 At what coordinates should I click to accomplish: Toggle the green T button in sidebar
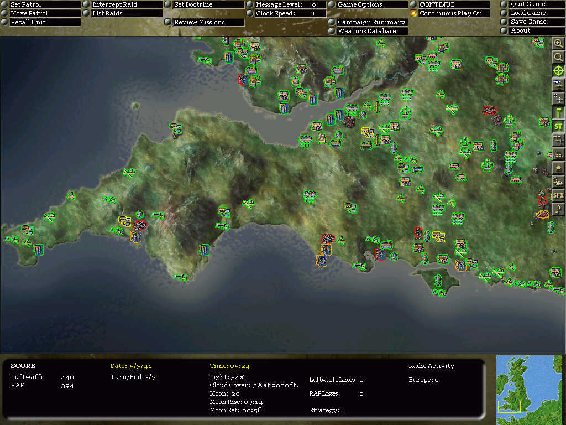tap(558, 112)
